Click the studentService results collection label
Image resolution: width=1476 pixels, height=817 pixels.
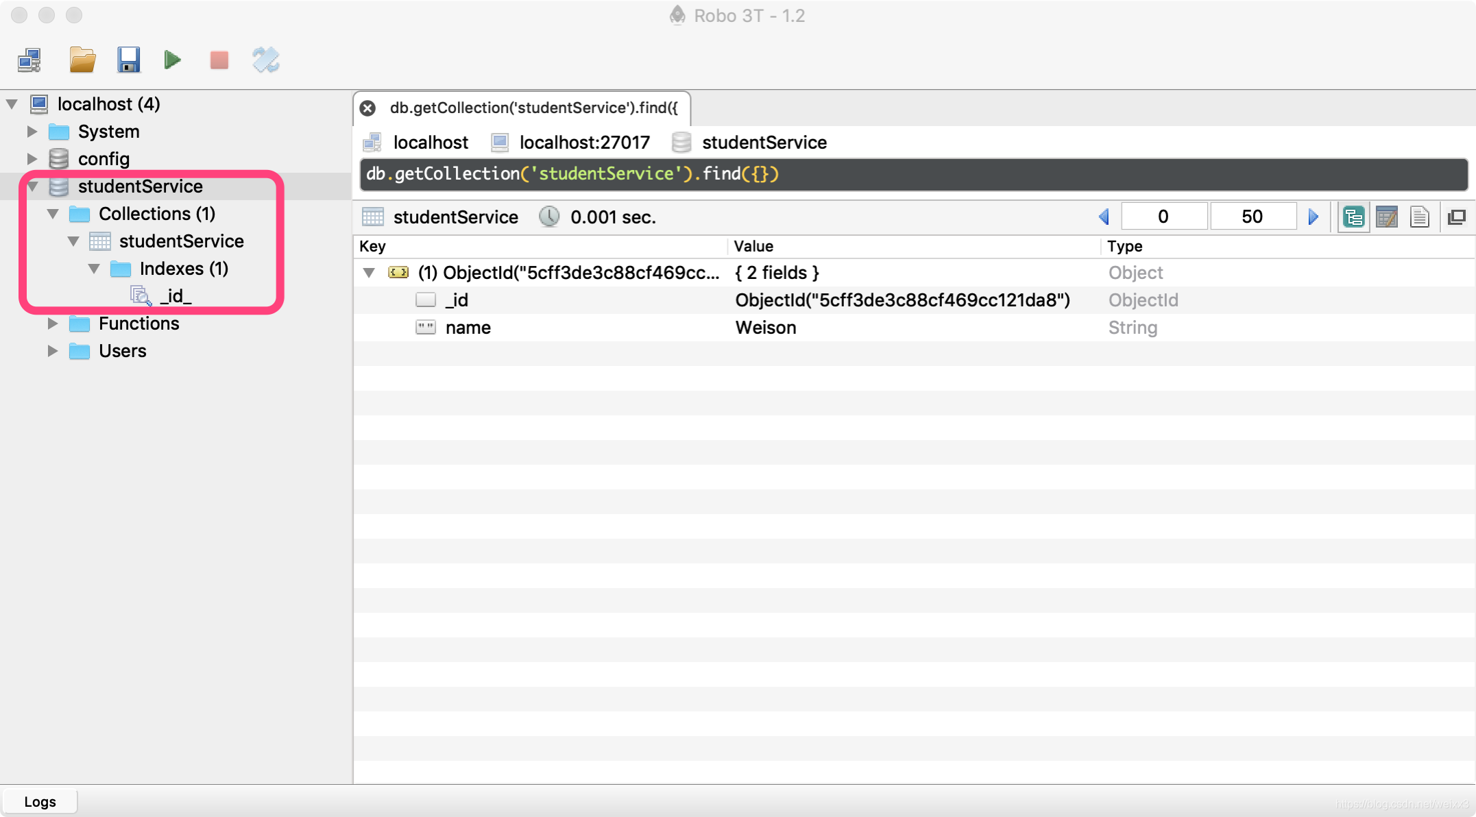tap(456, 217)
